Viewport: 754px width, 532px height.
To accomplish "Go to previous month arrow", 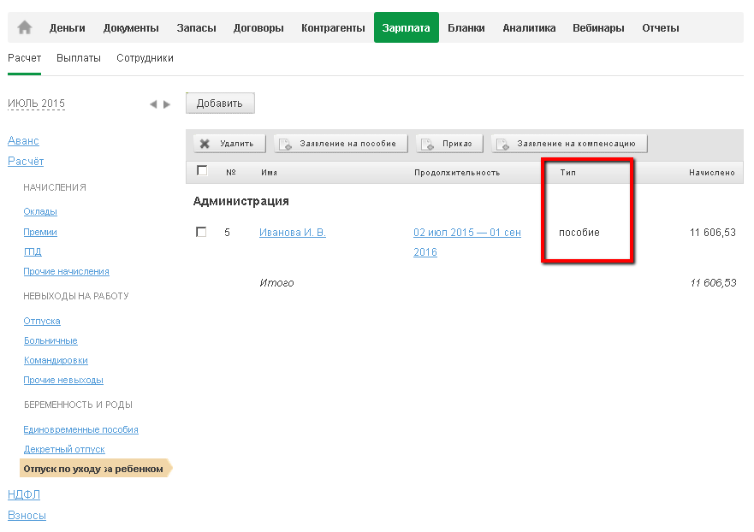I will coord(153,104).
